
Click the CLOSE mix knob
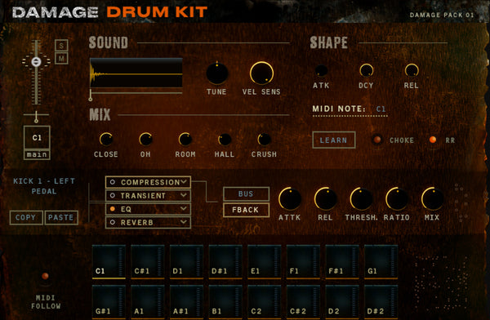point(106,140)
